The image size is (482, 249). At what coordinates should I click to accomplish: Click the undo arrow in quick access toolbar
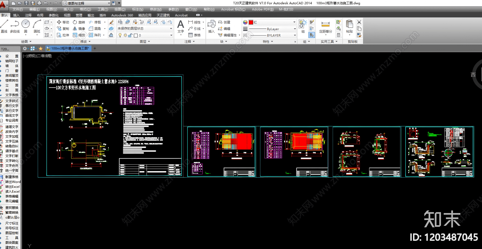tap(46, 3)
